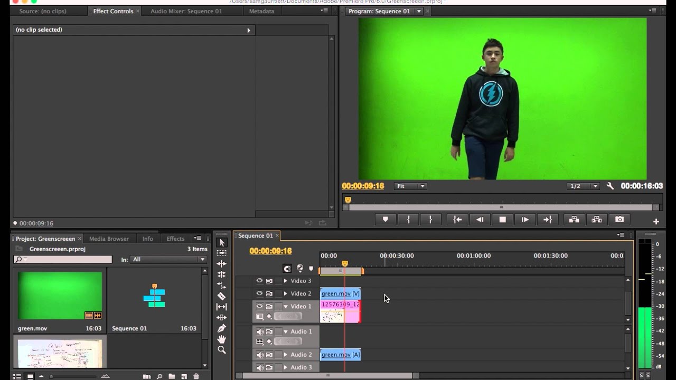
Task: Click New Item icon in Project panel
Action: point(184,376)
